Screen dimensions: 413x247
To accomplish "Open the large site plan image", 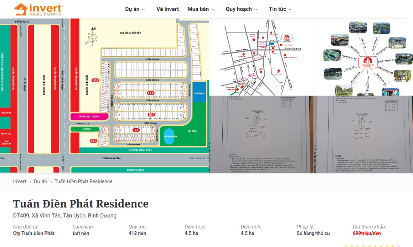I will coord(105,96).
